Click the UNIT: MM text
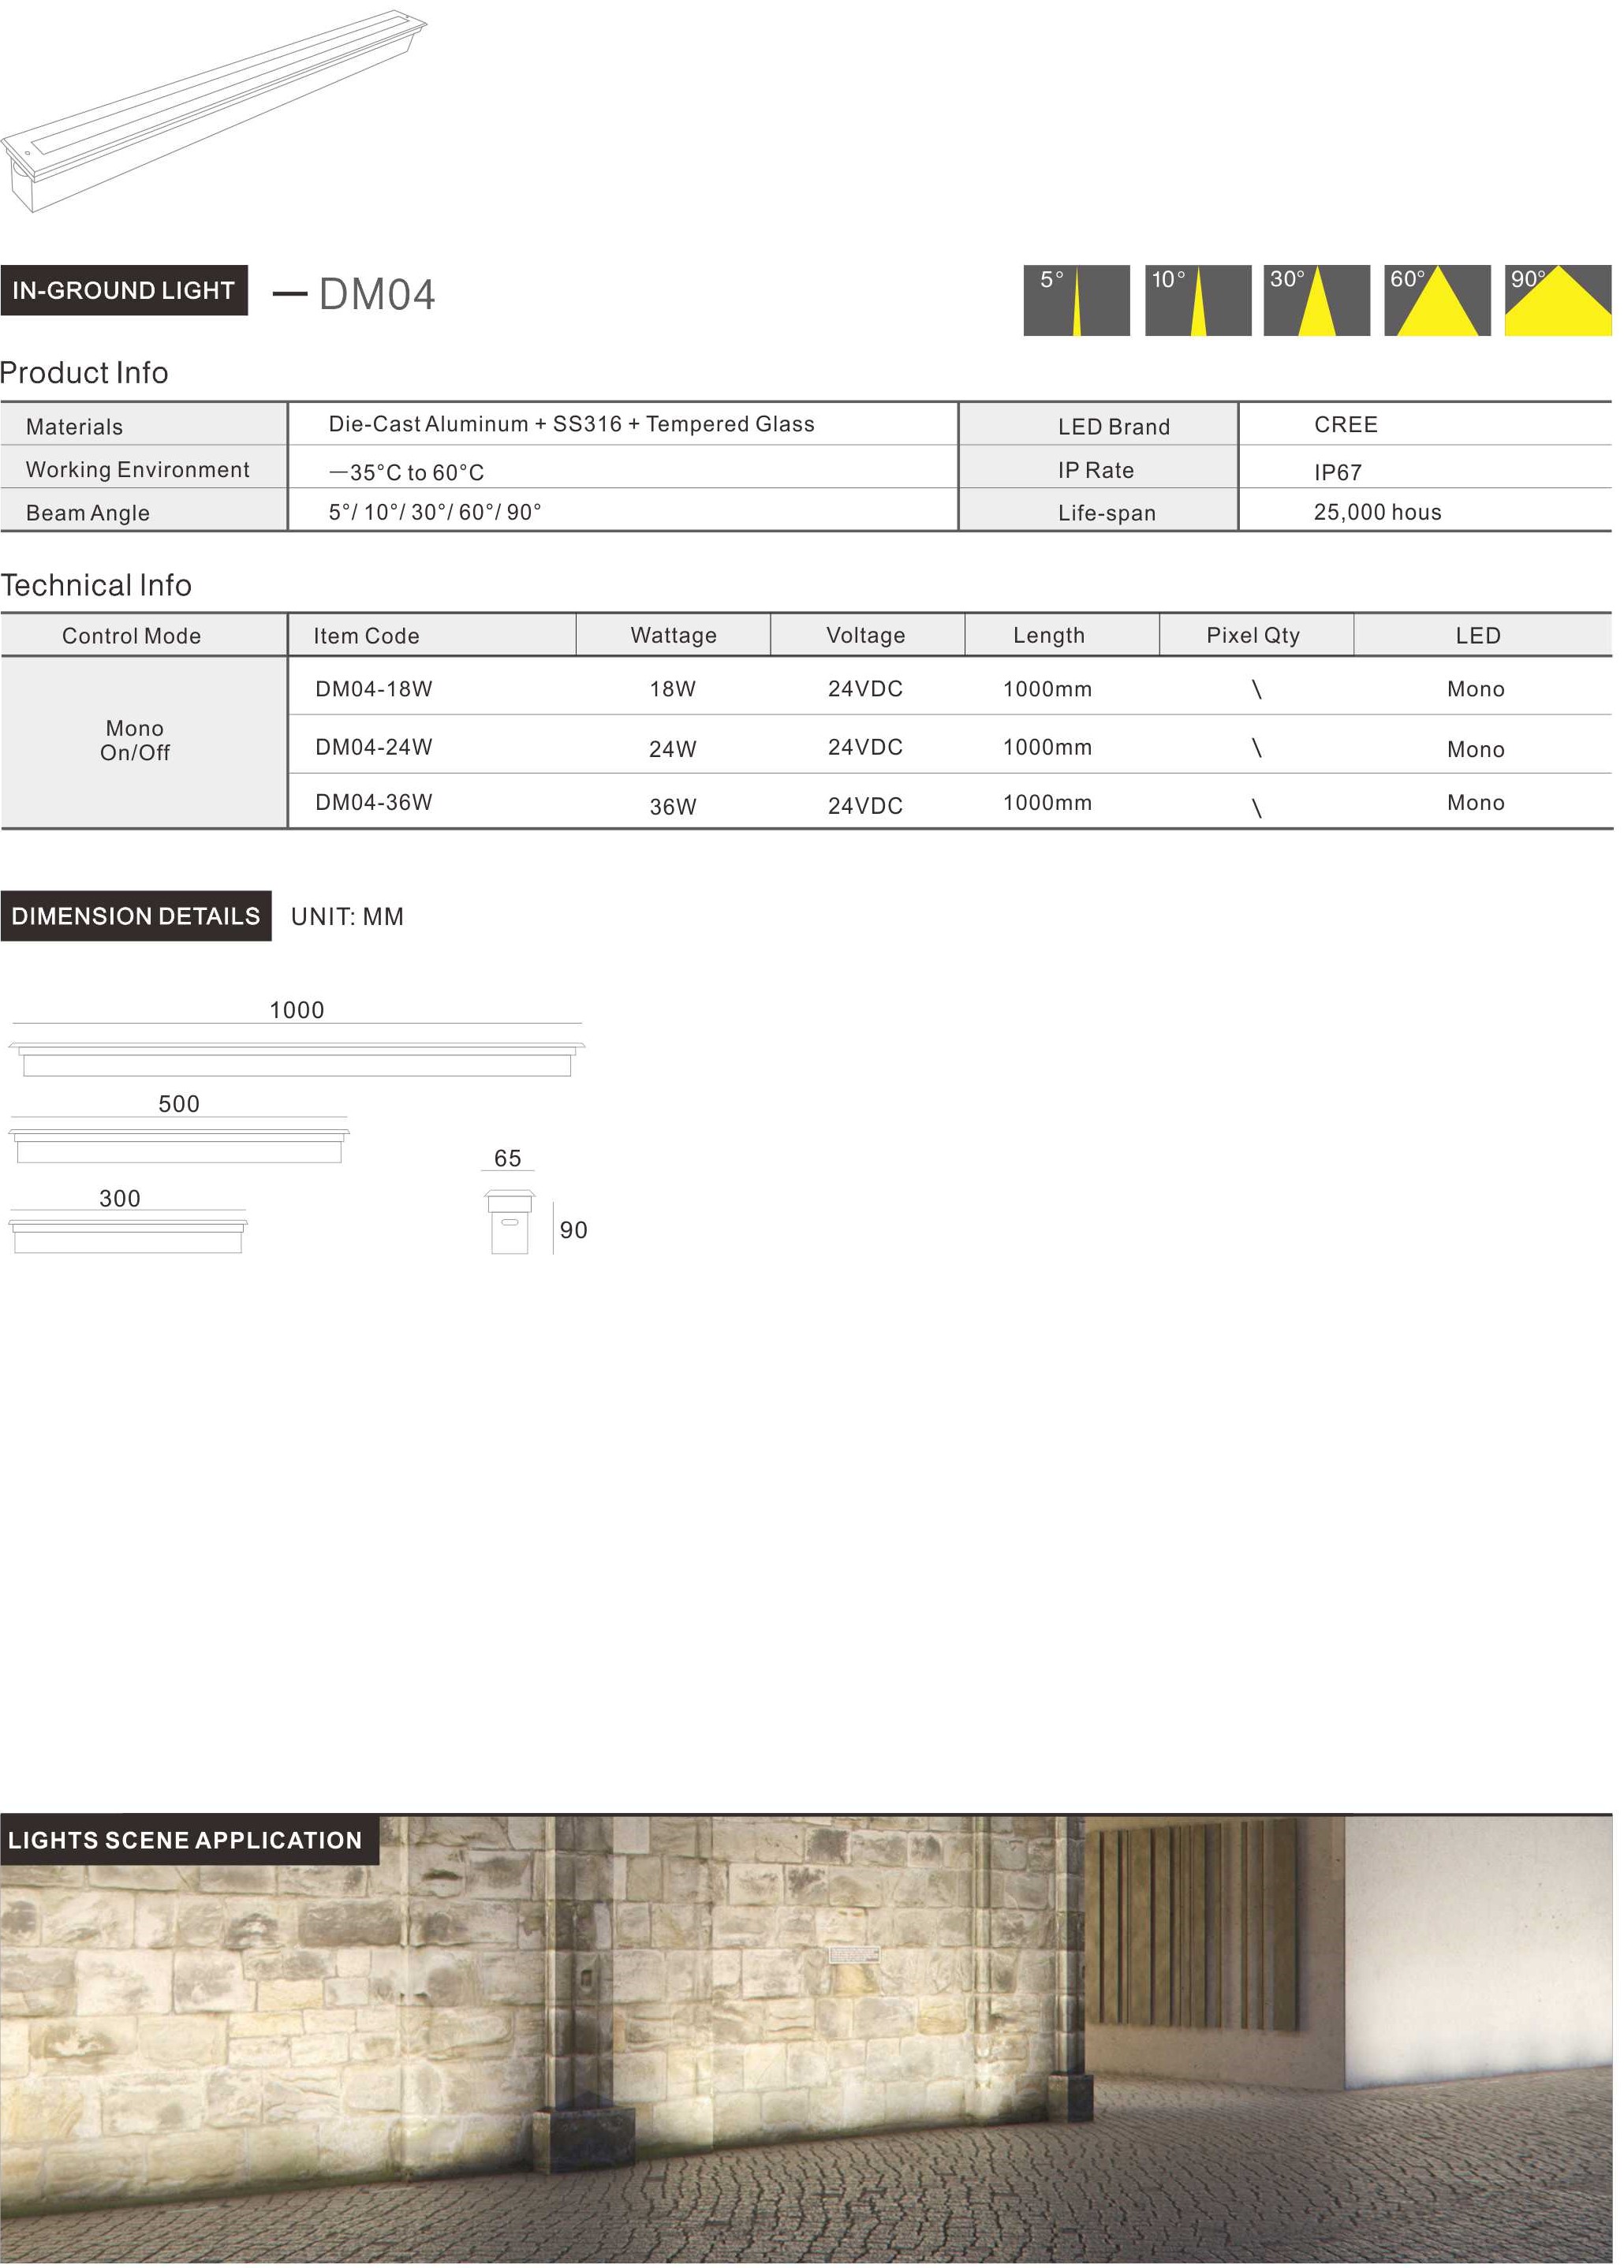The height and width of the screenshot is (2268, 1624). click(x=347, y=916)
